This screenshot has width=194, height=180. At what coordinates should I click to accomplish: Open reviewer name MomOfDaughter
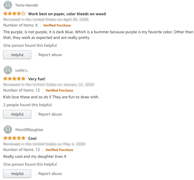coord(29,130)
